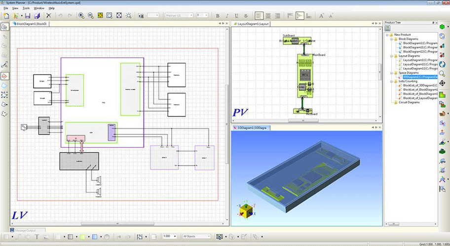Click the Zoom Out magnifier icon
Screen dimensions: 450x246
(x=91, y=16)
